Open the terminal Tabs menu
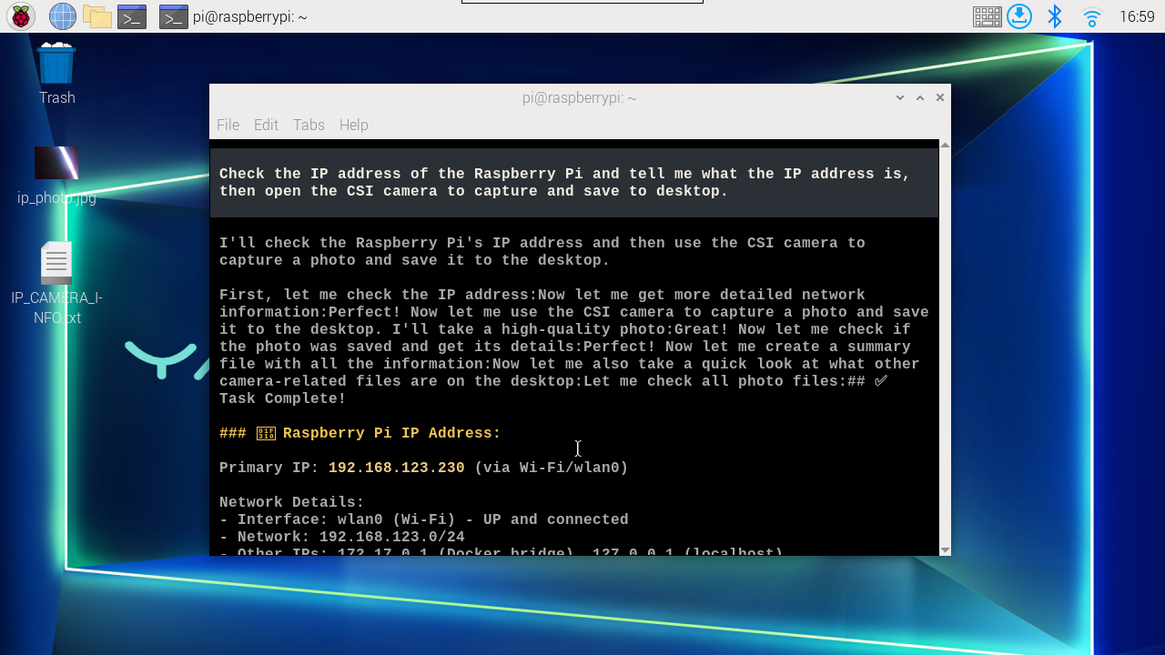This screenshot has width=1165, height=655. pos(309,125)
